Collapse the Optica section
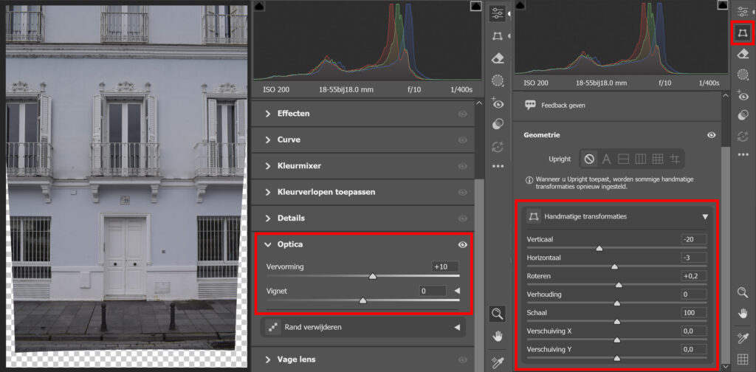Screen dimensions: 756x372 point(268,244)
